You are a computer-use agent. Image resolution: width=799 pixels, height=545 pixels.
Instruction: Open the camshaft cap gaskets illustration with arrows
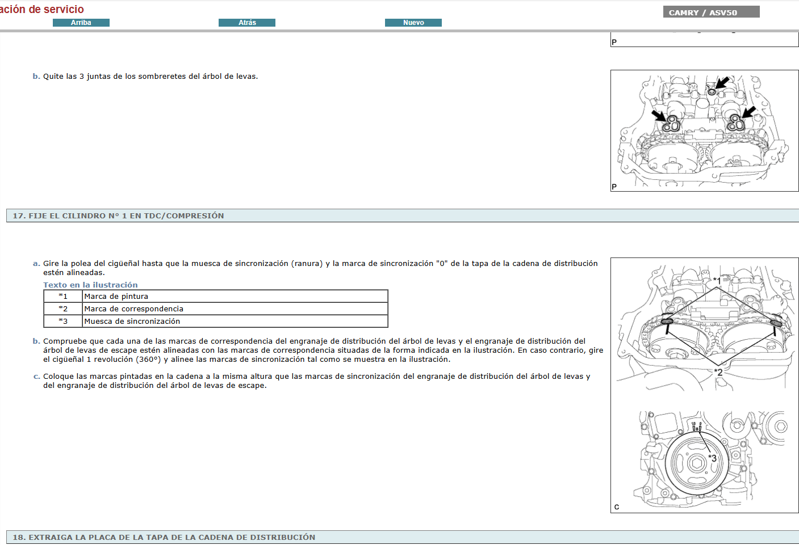[704, 130]
